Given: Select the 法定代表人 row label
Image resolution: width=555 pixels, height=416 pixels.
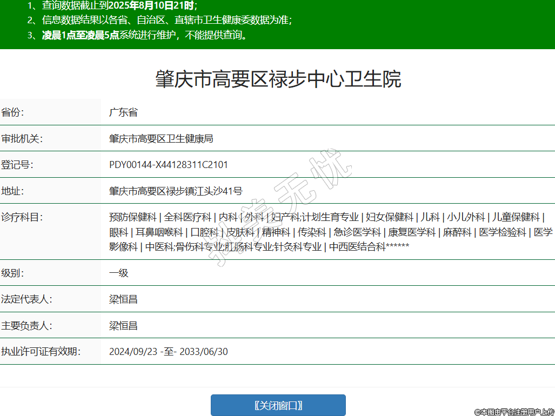Looking at the screenshot, I should click(26, 299).
